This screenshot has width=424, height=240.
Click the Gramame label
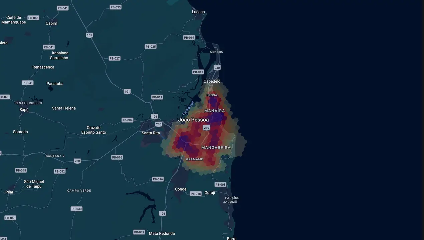point(195,159)
